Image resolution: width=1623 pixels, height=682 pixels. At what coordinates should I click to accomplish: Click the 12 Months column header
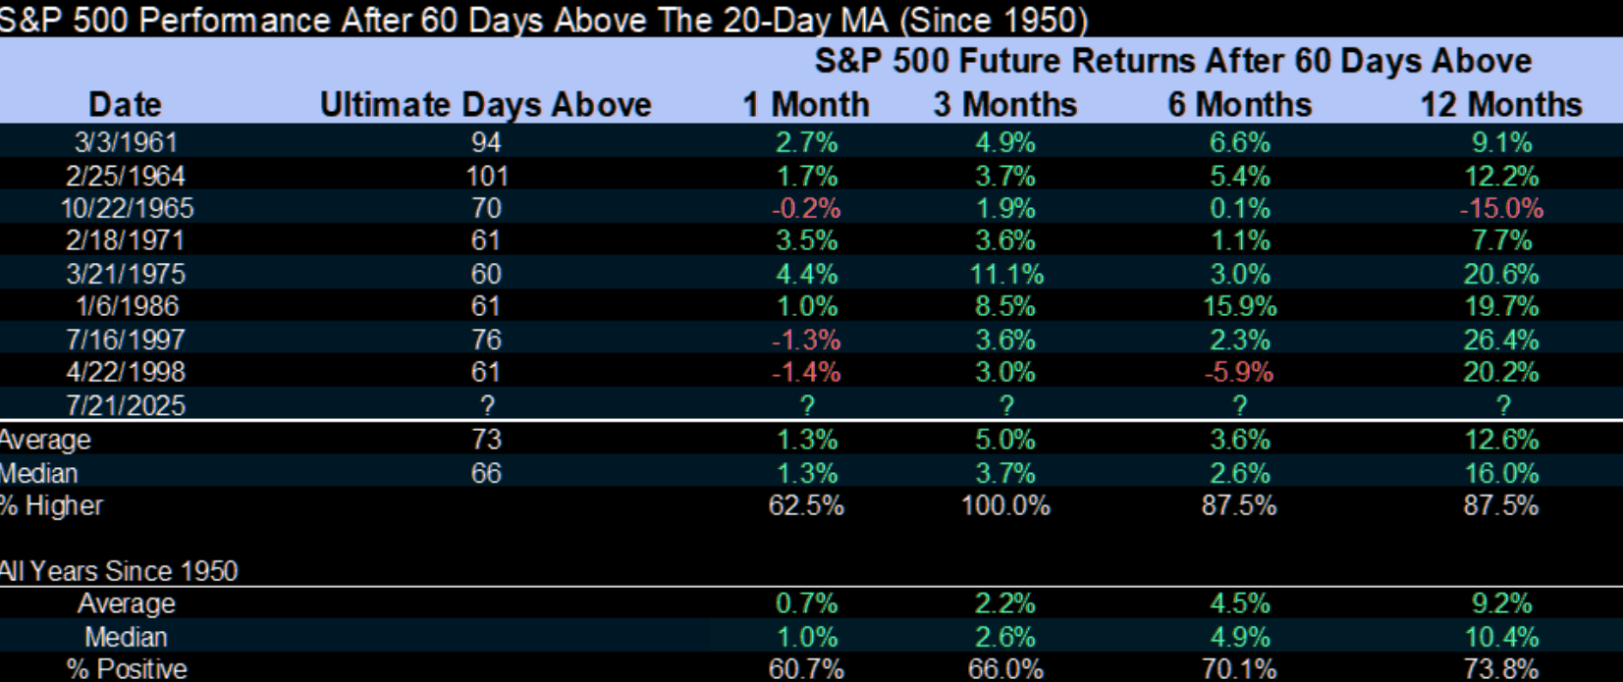[1500, 104]
